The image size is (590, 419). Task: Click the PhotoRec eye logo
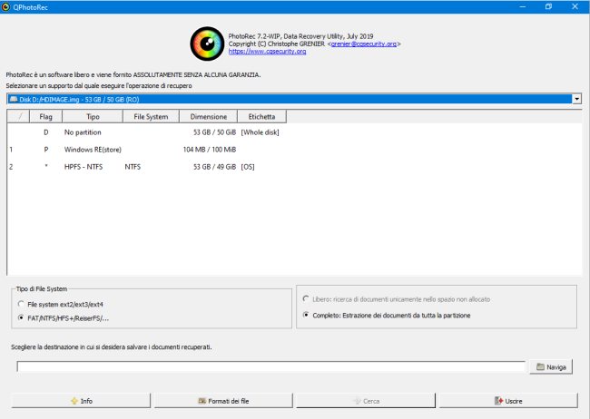(207, 44)
